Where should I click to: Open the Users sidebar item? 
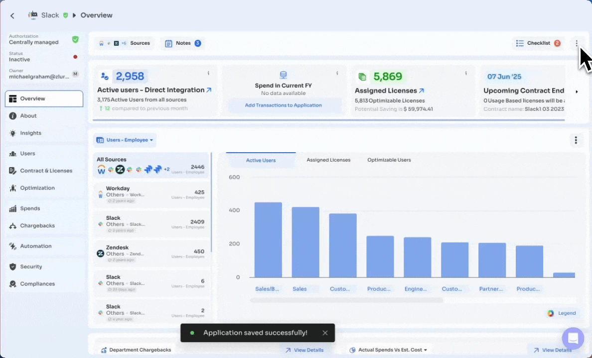click(44, 153)
